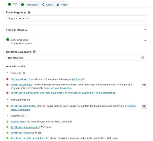The width and height of the screenshot is (153, 141).
Task: Click the green bullet for Keyphrase in introduction
Action: tap(7, 127)
